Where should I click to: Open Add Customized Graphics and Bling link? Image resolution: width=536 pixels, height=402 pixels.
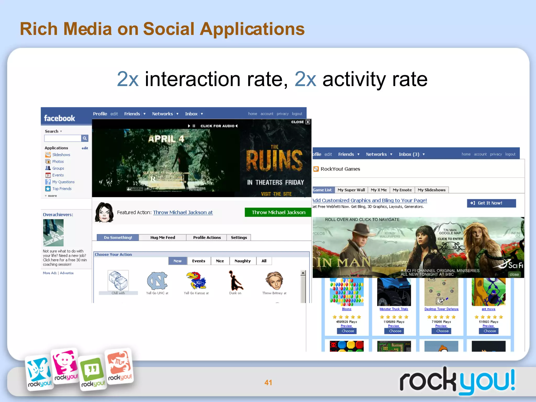click(x=370, y=200)
